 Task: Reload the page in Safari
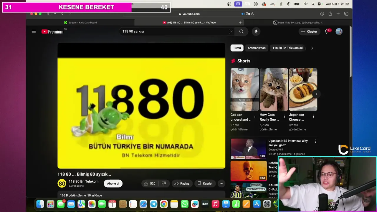tap(252, 14)
